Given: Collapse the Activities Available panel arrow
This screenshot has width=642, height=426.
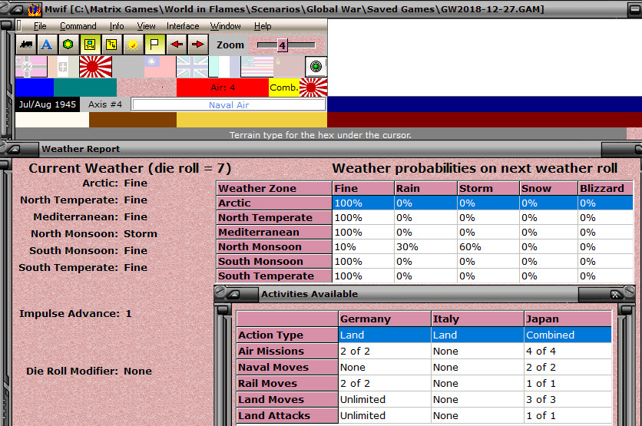Looking at the screenshot, I should 233,294.
